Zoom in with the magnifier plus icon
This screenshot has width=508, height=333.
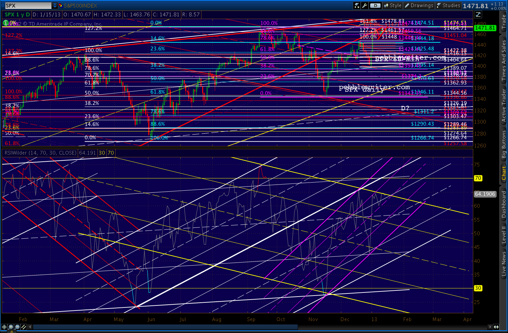11,327
